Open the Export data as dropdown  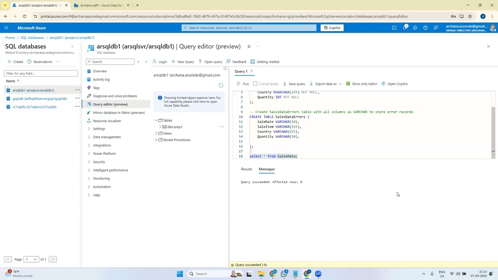click(x=326, y=84)
